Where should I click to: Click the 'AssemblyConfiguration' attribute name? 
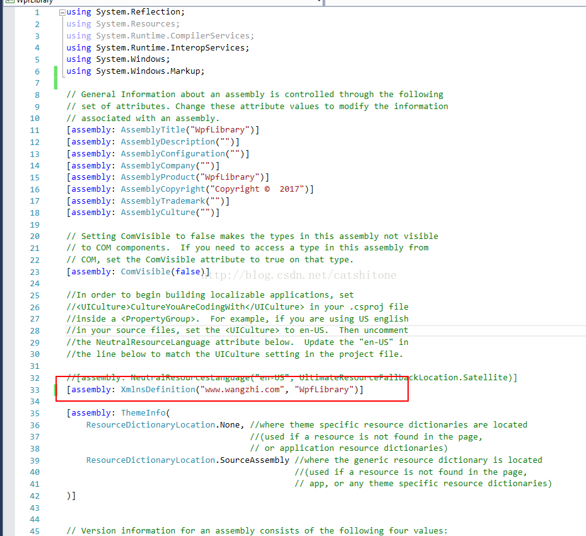(173, 154)
